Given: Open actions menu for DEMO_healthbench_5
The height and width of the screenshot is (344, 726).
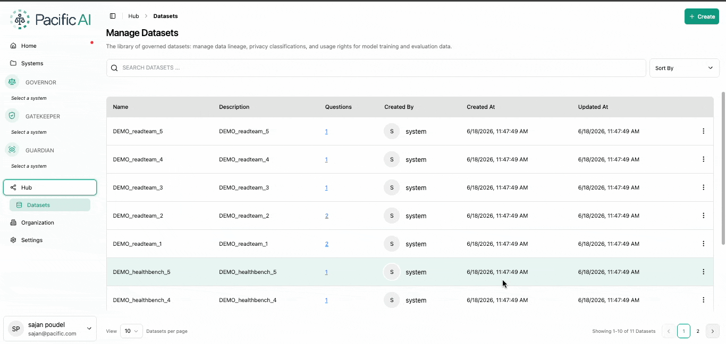Looking at the screenshot, I should click(x=703, y=272).
